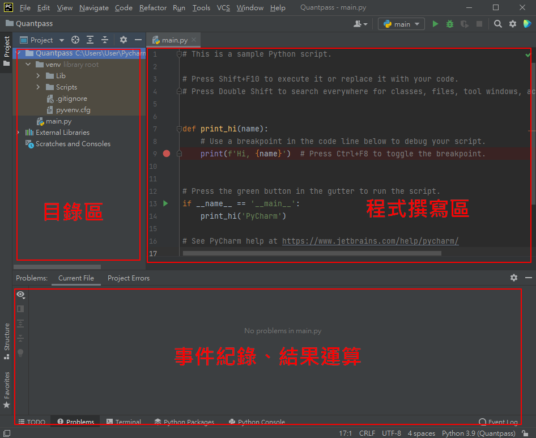
Task: Run the main configuration with green play
Action: click(435, 24)
